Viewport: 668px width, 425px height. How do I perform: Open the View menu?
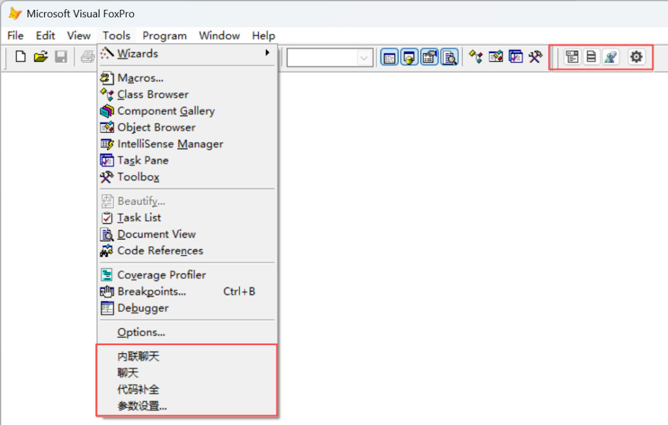coord(79,35)
